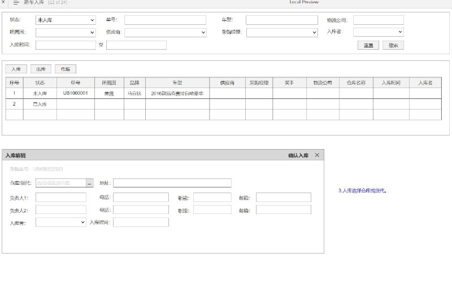
Task: Focus the 单号 search input field
Action: pyautogui.click(x=165, y=20)
